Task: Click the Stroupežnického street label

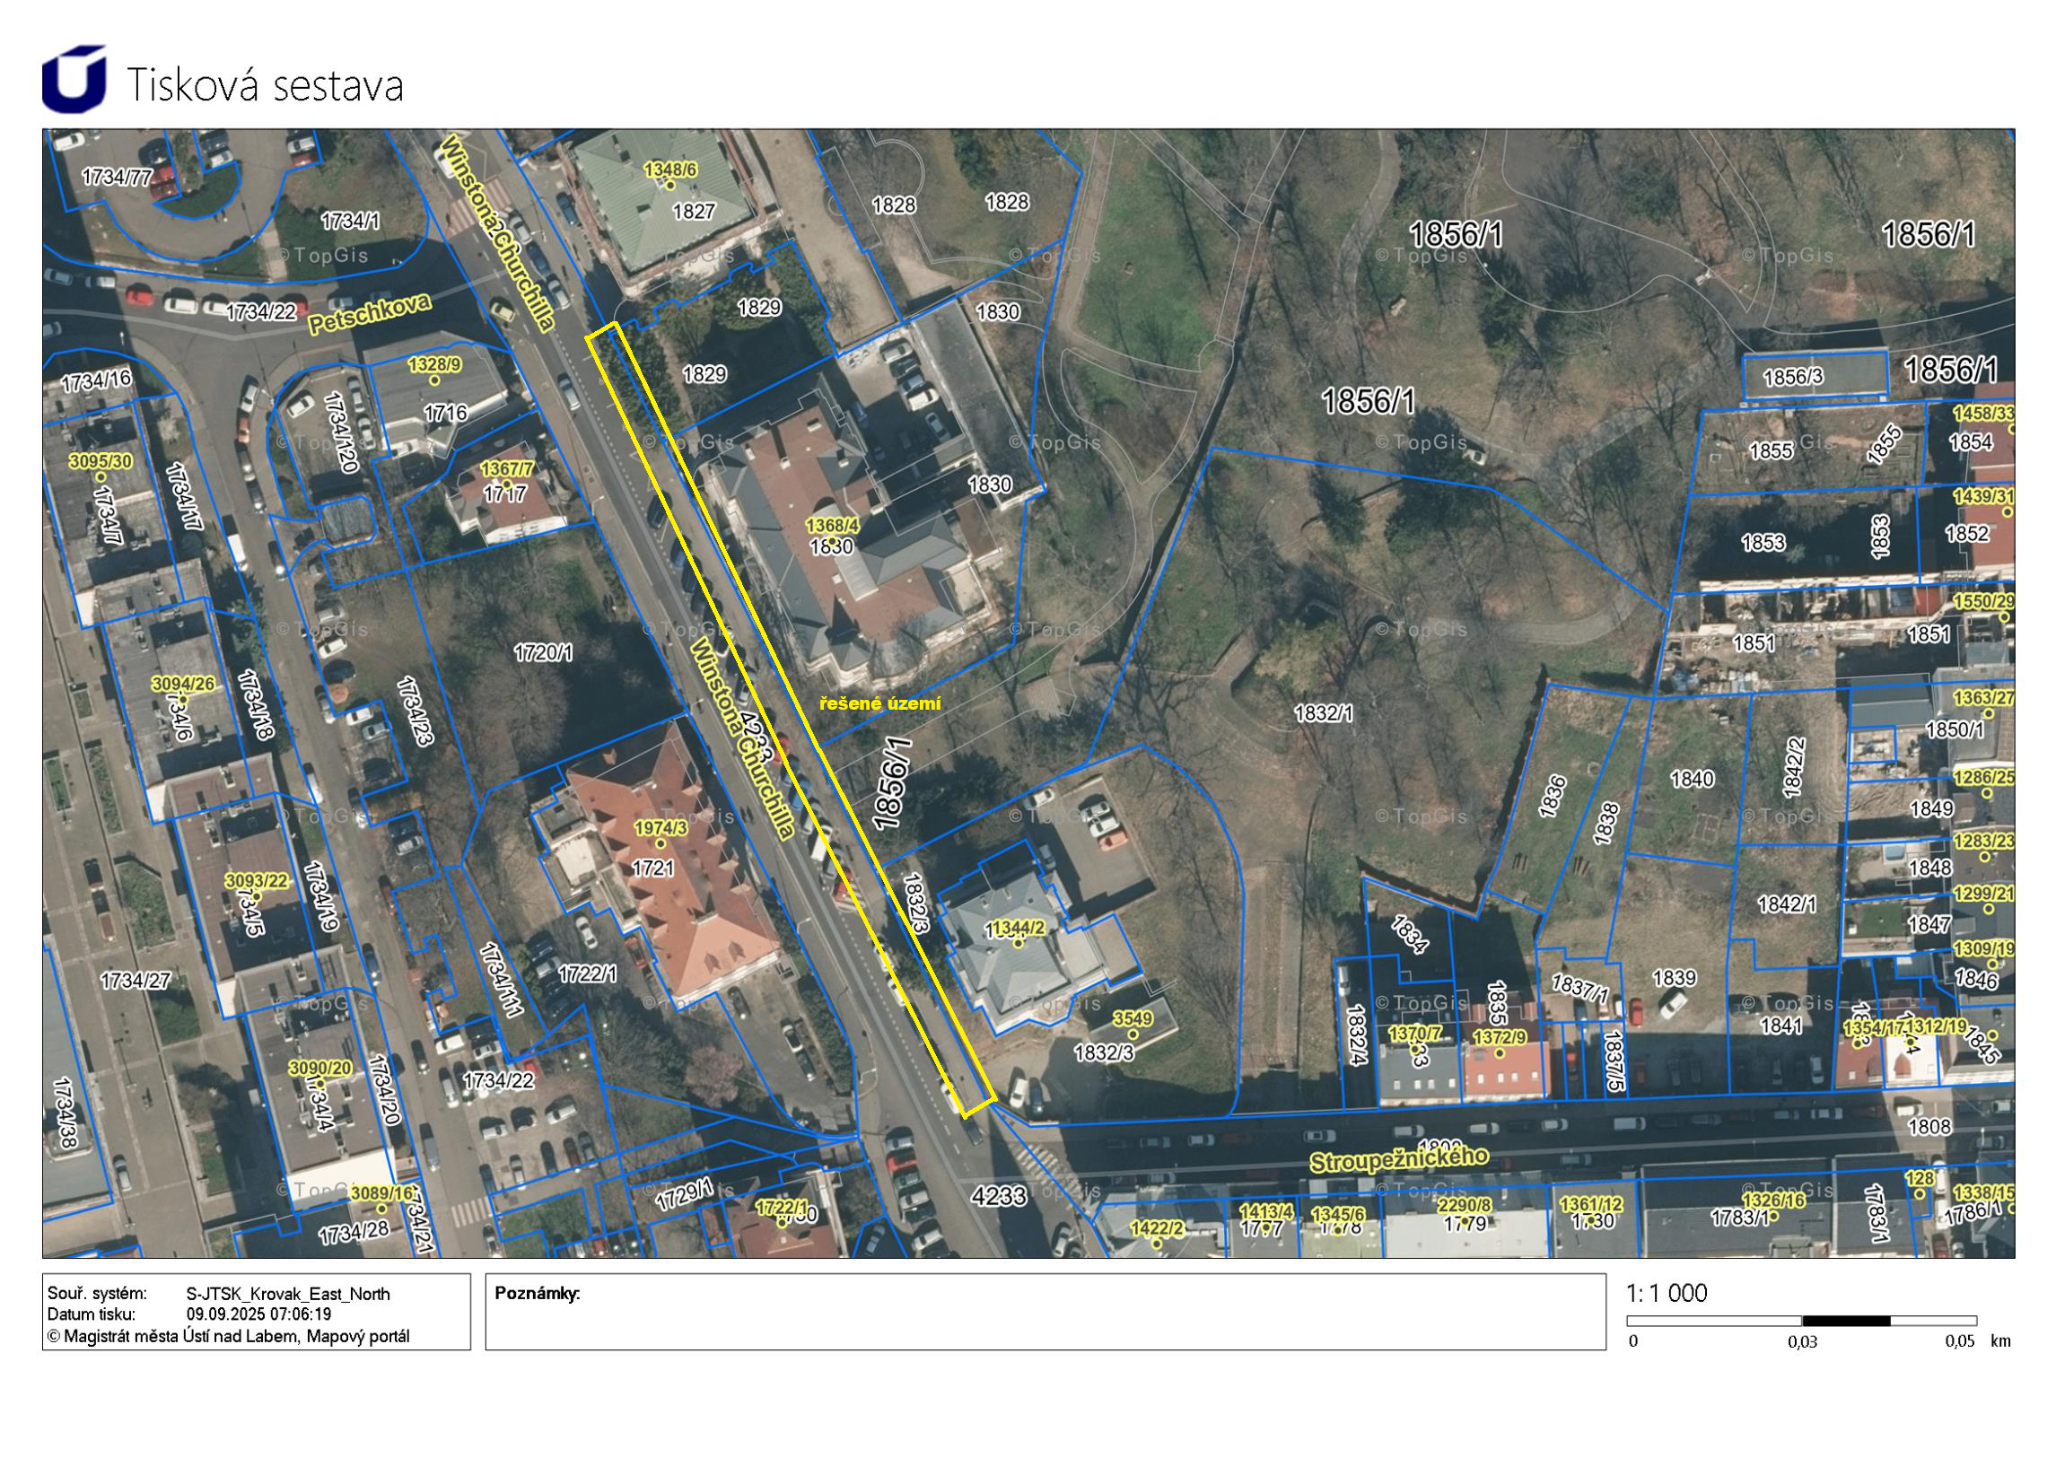Action: (1399, 1161)
